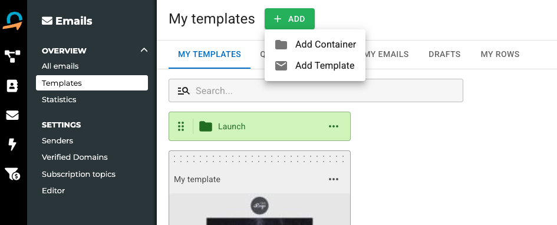557x225 pixels.
Task: Switch to the My Rows tab
Action: tap(500, 54)
